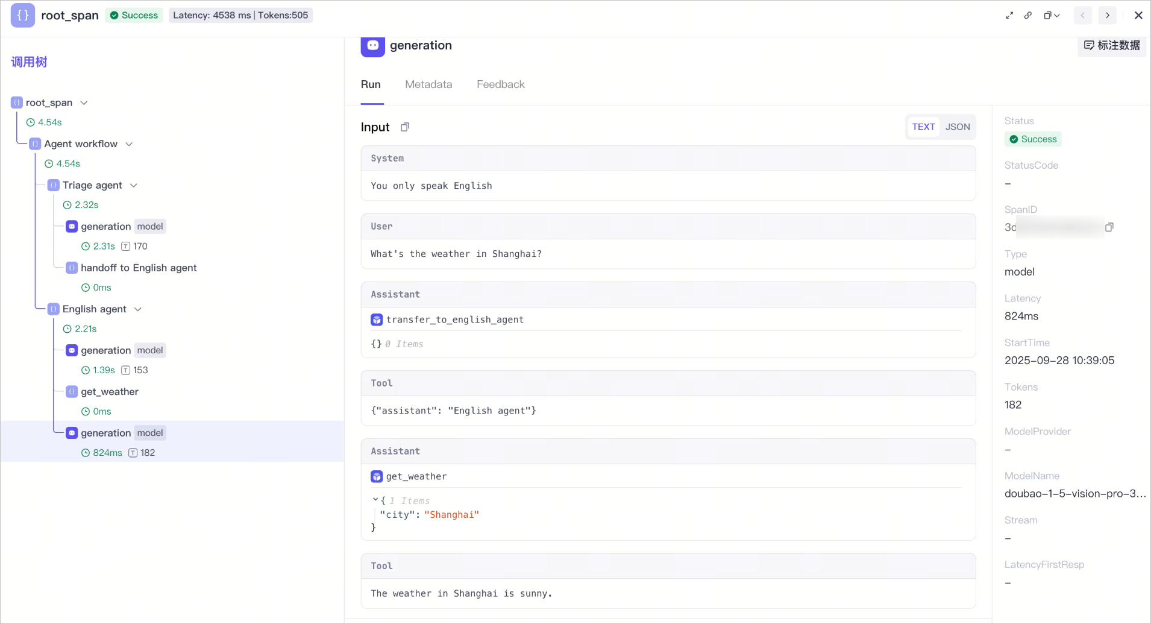1151x624 pixels.
Task: Go to previous span arrow
Action: [1083, 16]
